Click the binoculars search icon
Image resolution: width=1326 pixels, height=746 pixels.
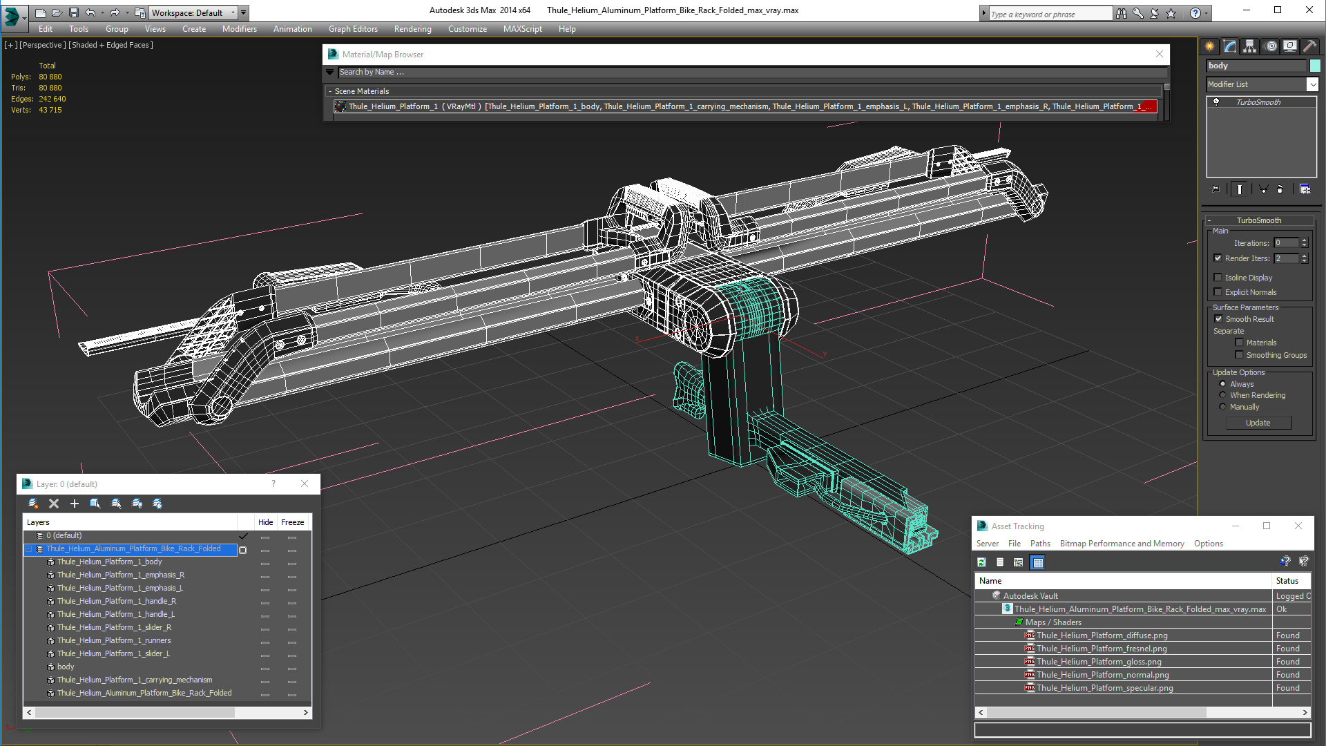click(x=1122, y=13)
